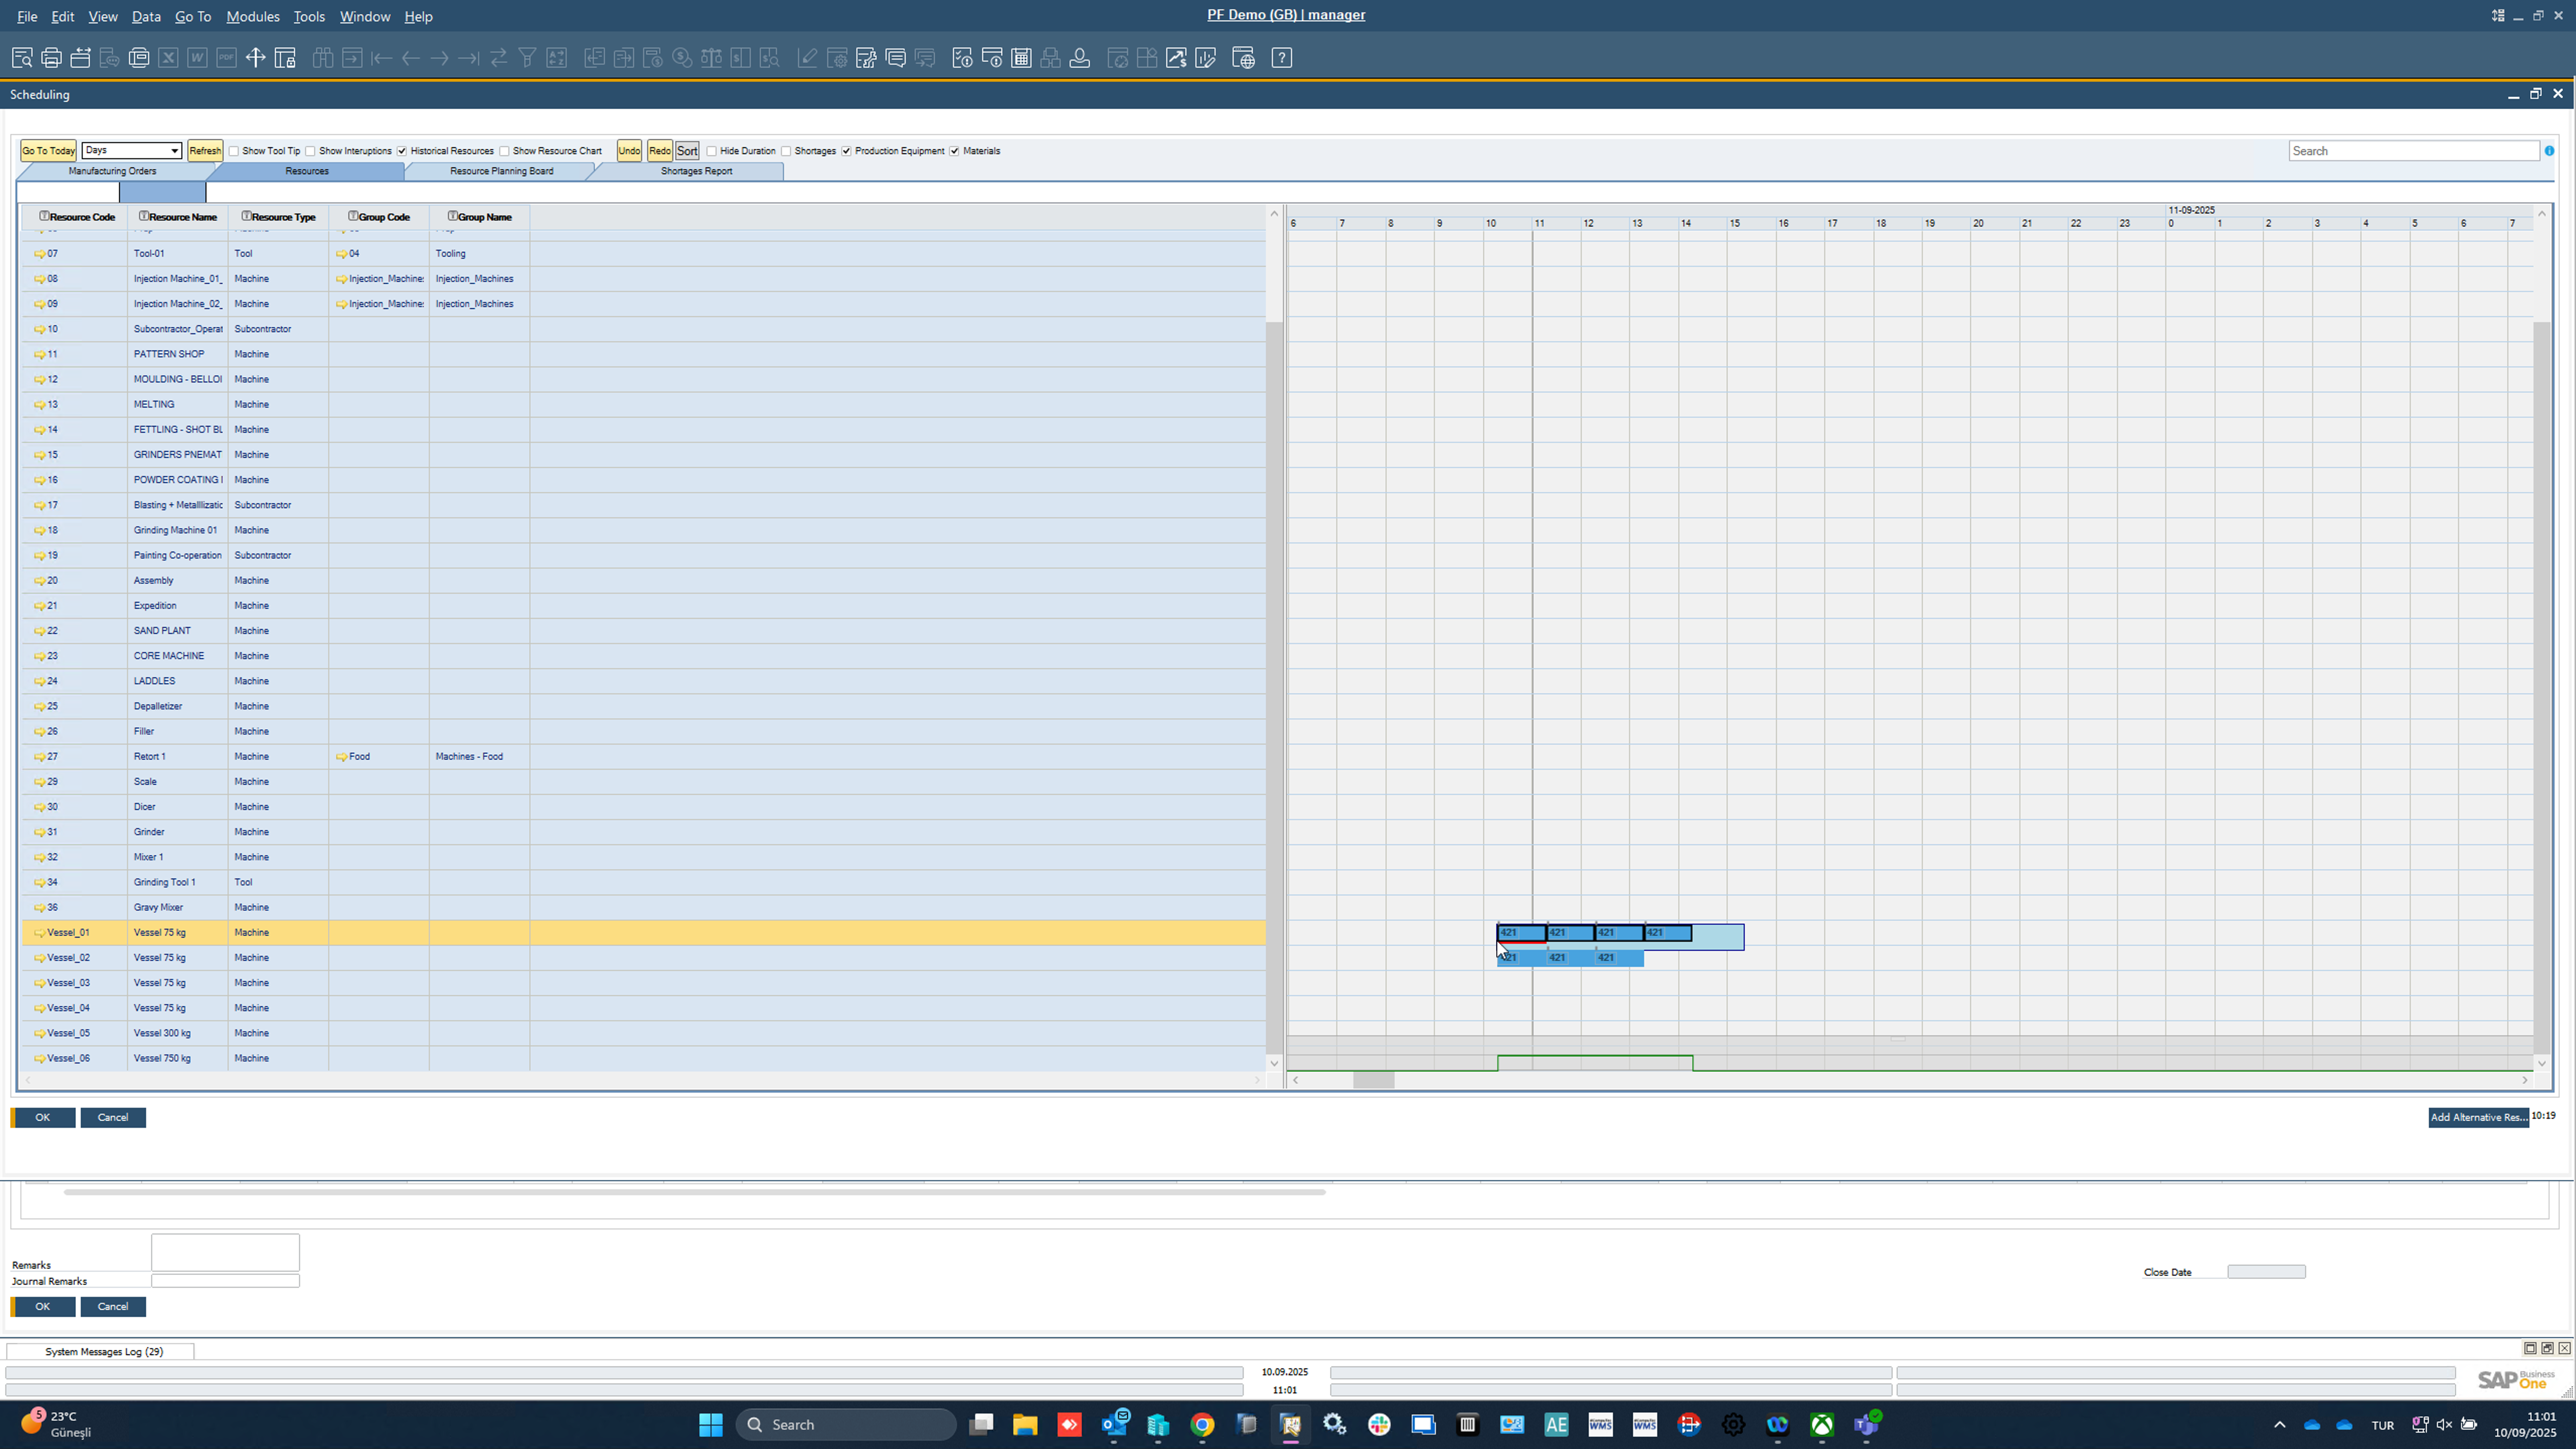2576x1449 pixels.
Task: Enable the Show Tool Tip checkbox
Action: tap(234, 151)
